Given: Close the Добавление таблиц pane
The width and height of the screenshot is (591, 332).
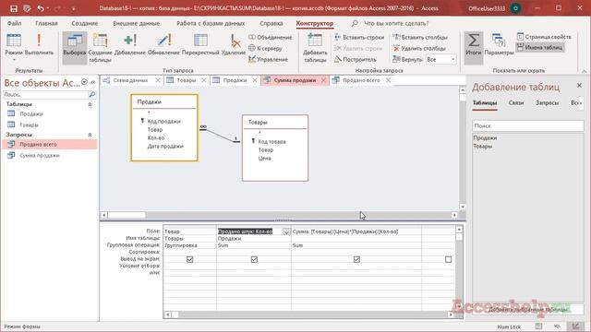Looking at the screenshot, I should click(x=579, y=86).
